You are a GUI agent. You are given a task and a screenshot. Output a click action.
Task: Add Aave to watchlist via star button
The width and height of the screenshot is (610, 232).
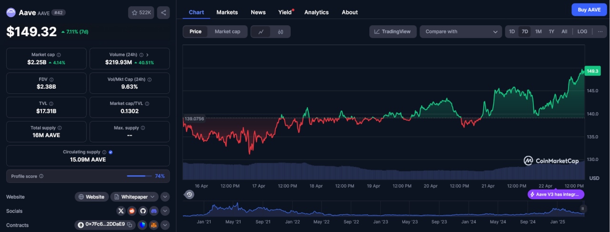point(141,13)
